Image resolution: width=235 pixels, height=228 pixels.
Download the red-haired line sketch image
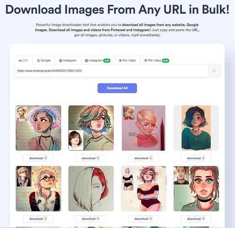click(x=91, y=219)
